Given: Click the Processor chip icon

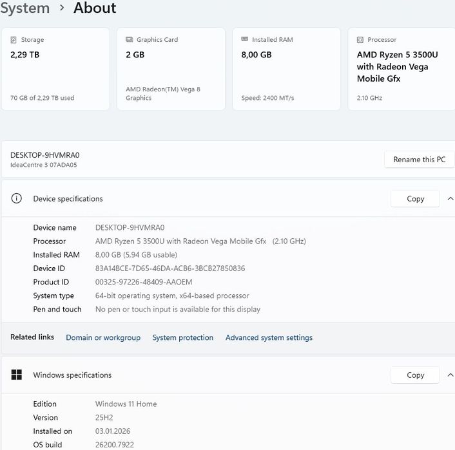Looking at the screenshot, I should 360,40.
